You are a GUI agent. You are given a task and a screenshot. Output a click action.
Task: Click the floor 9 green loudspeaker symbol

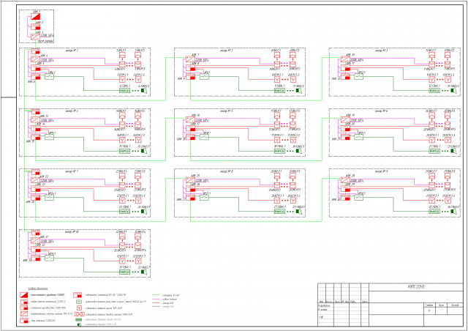(453, 212)
